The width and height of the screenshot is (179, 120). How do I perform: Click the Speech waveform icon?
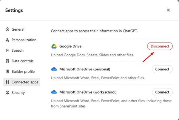pos(8,50)
